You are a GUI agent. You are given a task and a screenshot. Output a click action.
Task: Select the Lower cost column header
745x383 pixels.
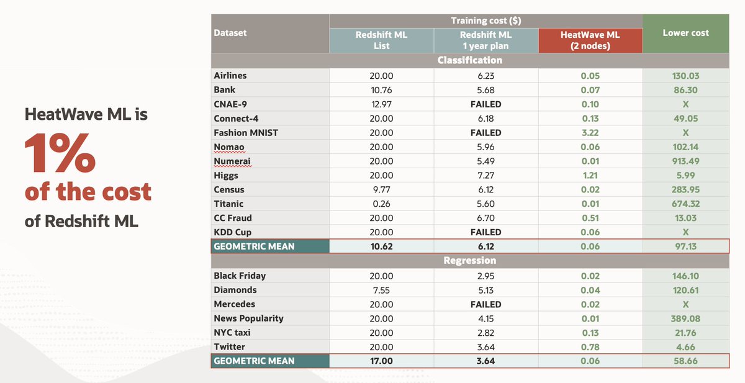click(685, 33)
